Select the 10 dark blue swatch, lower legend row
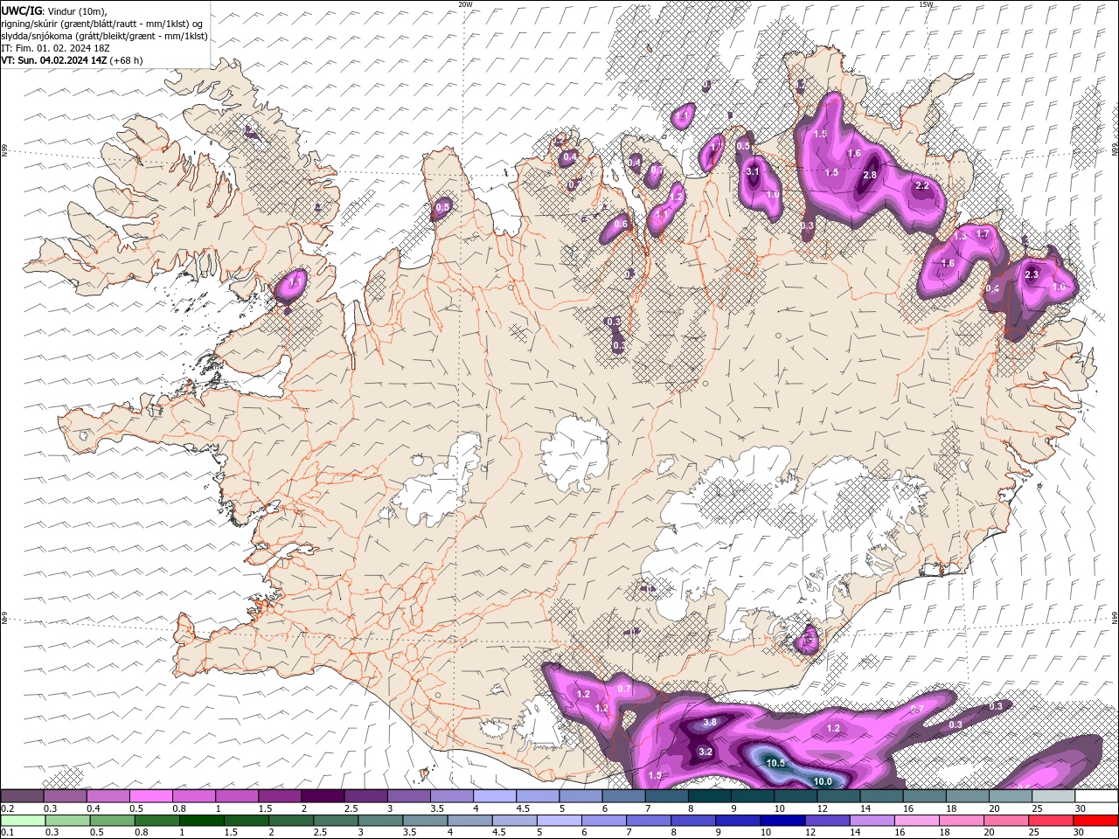This screenshot has height=839, width=1119. [782, 821]
